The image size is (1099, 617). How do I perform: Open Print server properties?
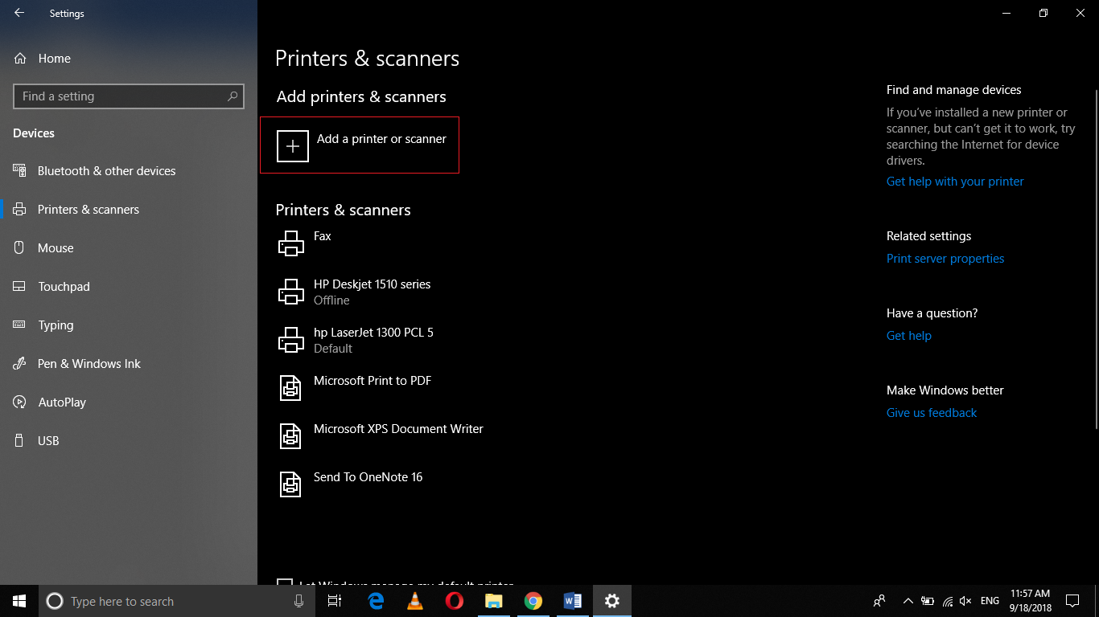945,258
